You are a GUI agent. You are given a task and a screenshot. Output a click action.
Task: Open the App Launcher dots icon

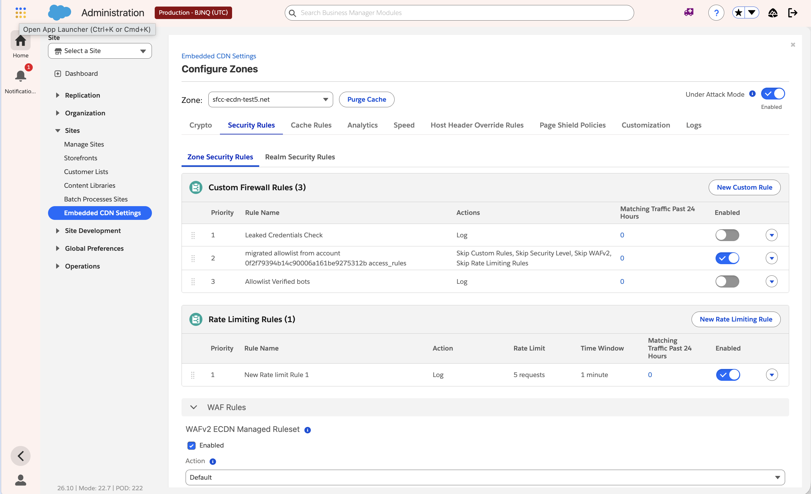20,12
